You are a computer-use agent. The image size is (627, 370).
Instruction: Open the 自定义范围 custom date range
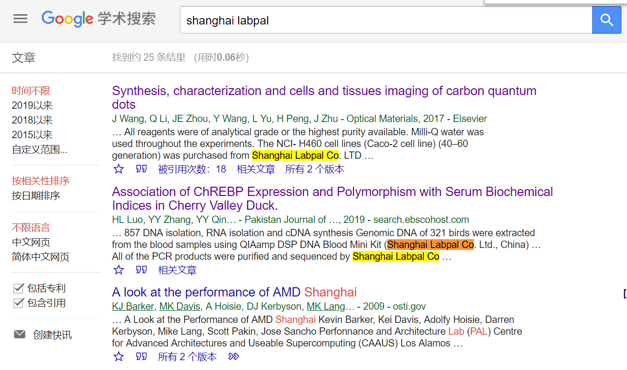pos(40,149)
